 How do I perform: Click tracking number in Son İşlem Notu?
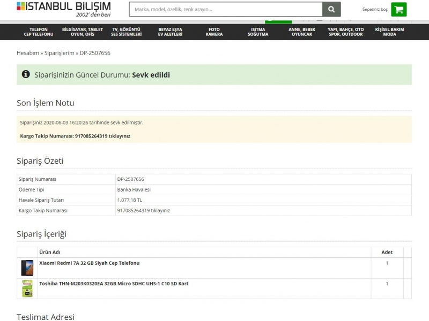[x=91, y=136]
